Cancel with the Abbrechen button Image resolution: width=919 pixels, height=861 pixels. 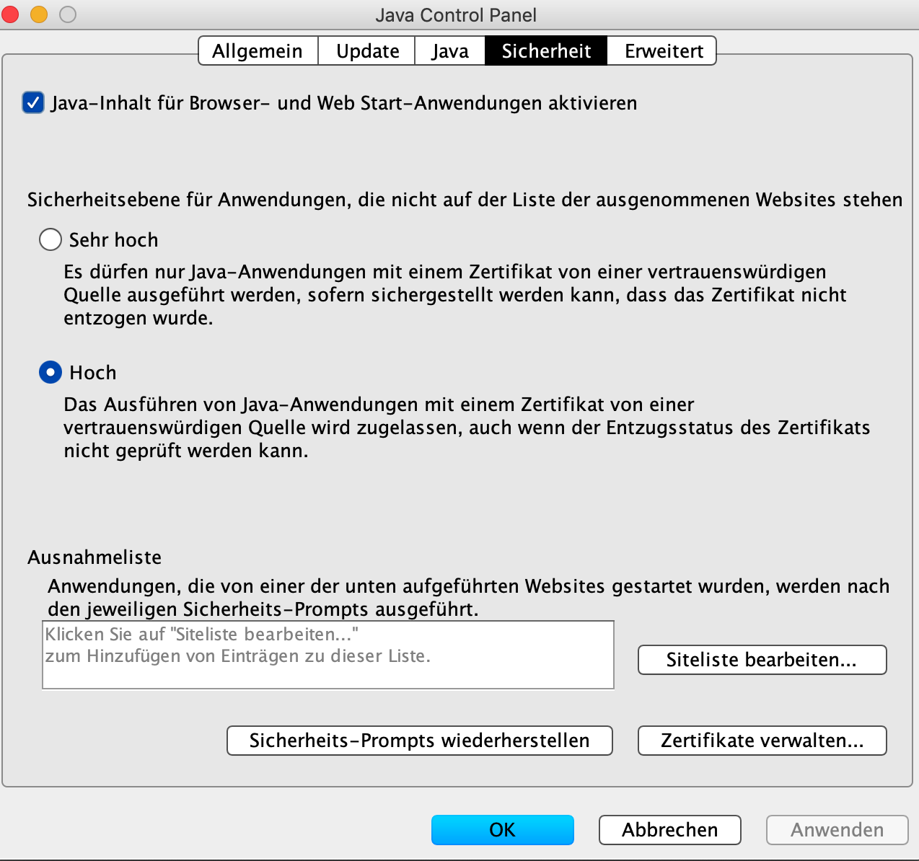click(x=670, y=830)
